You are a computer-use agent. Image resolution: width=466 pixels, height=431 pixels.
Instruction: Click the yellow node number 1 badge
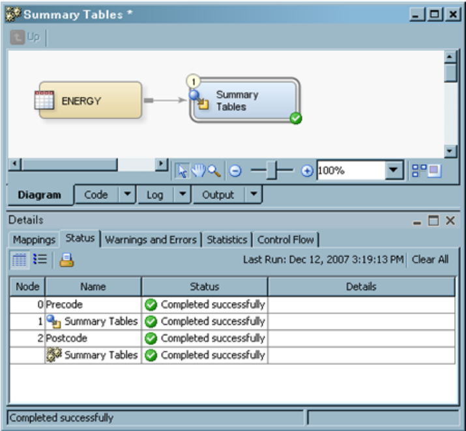(x=194, y=81)
